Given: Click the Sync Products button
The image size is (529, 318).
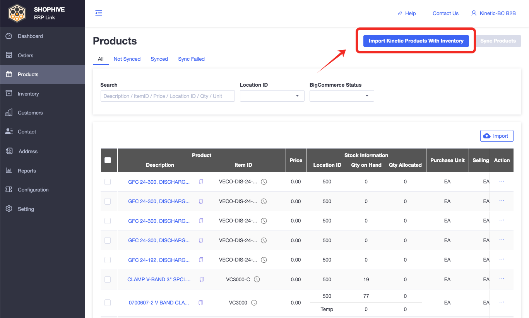Looking at the screenshot, I should pyautogui.click(x=498, y=41).
